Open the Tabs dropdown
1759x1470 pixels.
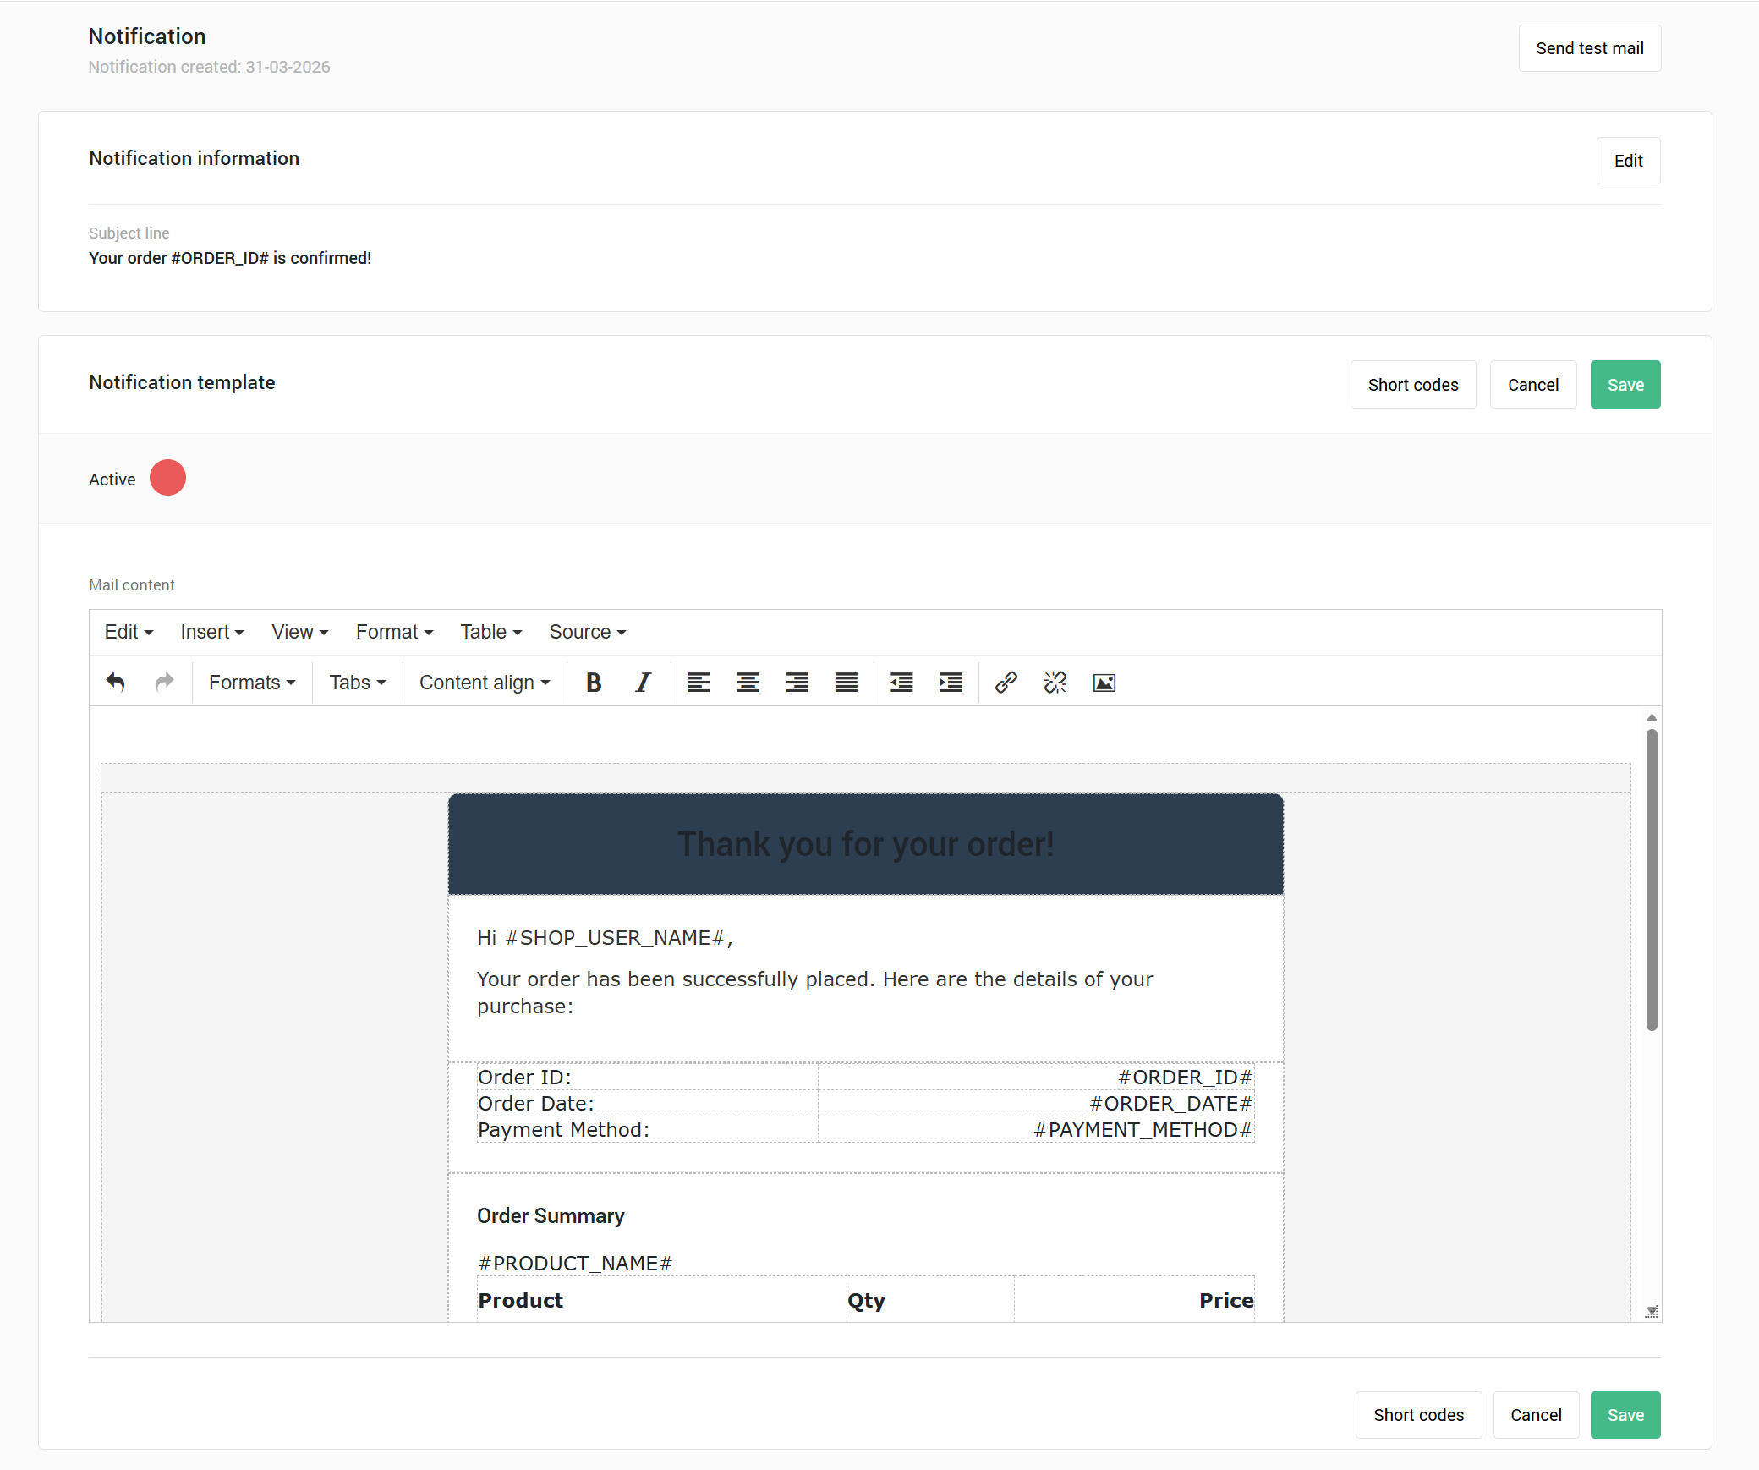pos(357,683)
